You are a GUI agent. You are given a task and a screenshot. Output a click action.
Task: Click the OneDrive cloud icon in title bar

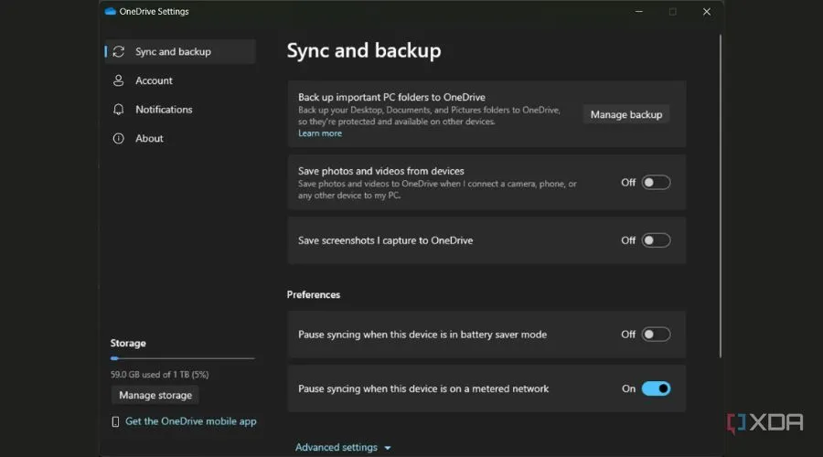pos(111,12)
